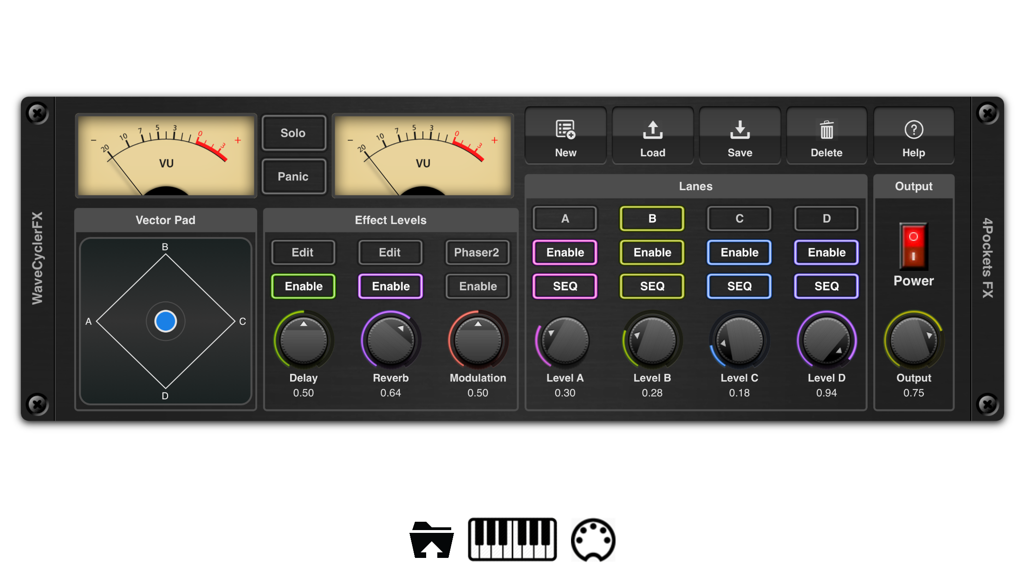This screenshot has width=1025, height=576.
Task: Click the Delete trash icon
Action: point(826,130)
